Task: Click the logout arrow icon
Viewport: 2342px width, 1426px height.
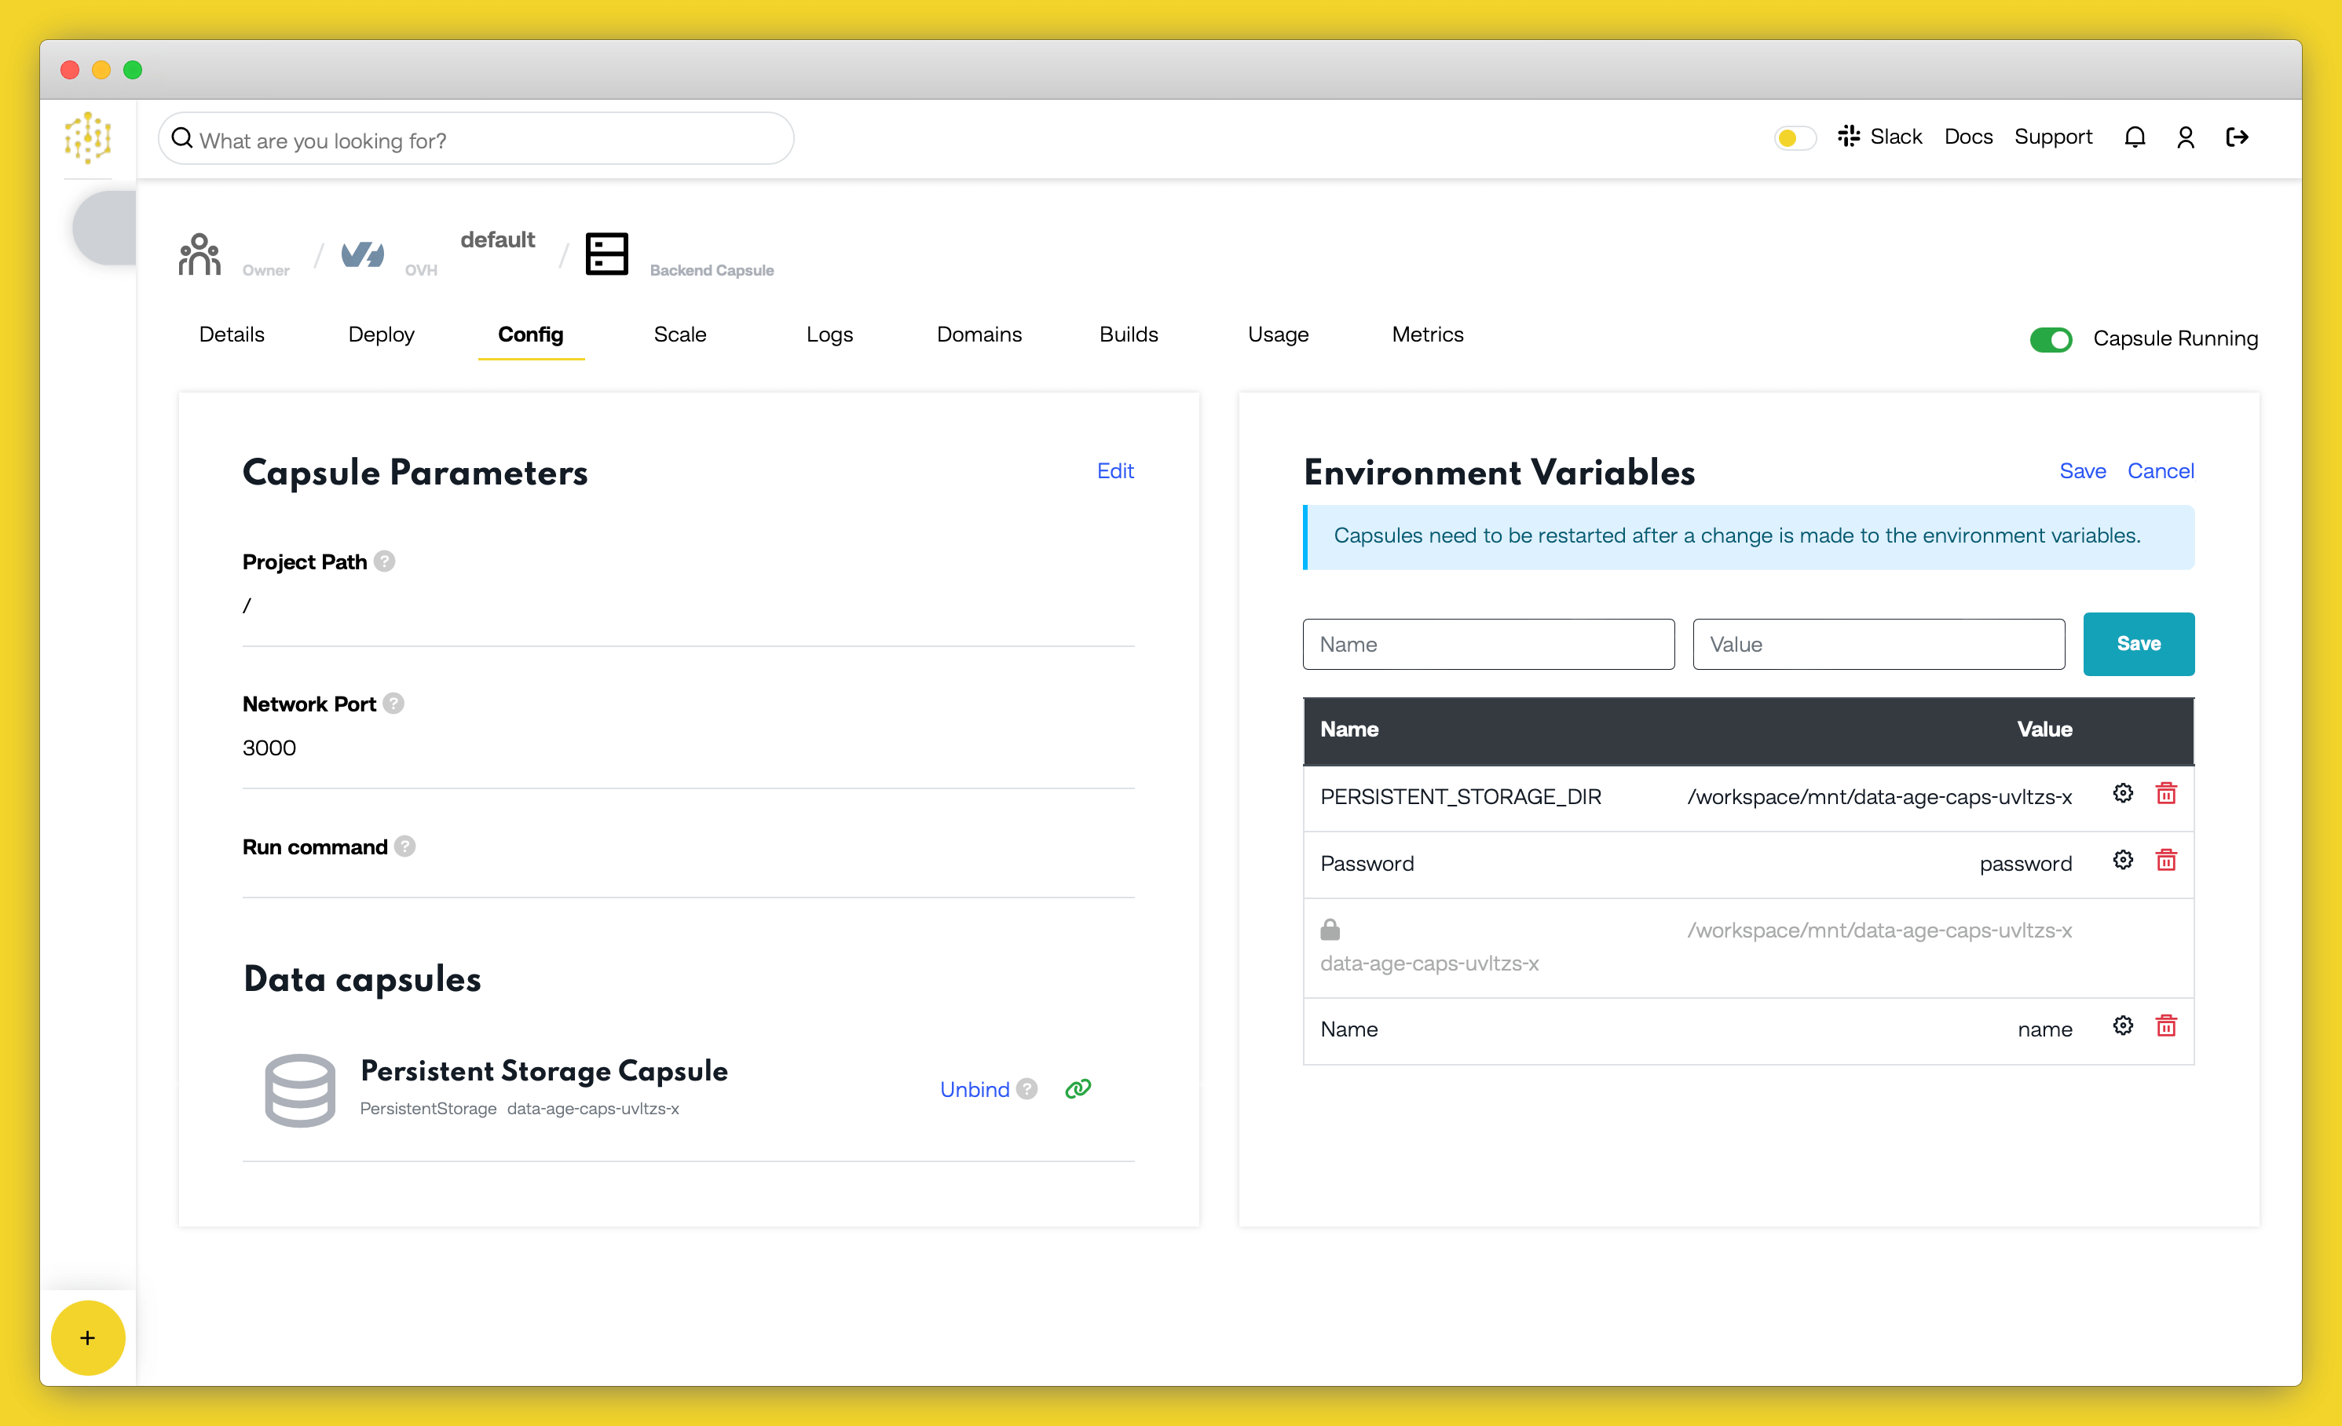Action: tap(2237, 137)
